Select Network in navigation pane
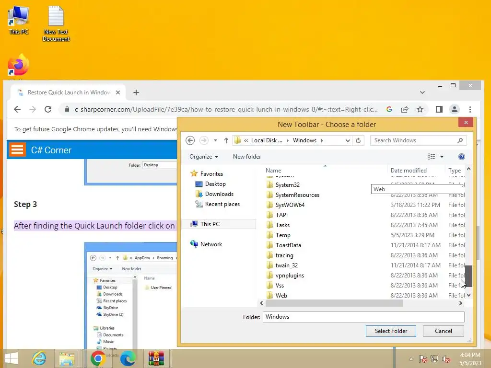This screenshot has width=491, height=368. click(211, 244)
